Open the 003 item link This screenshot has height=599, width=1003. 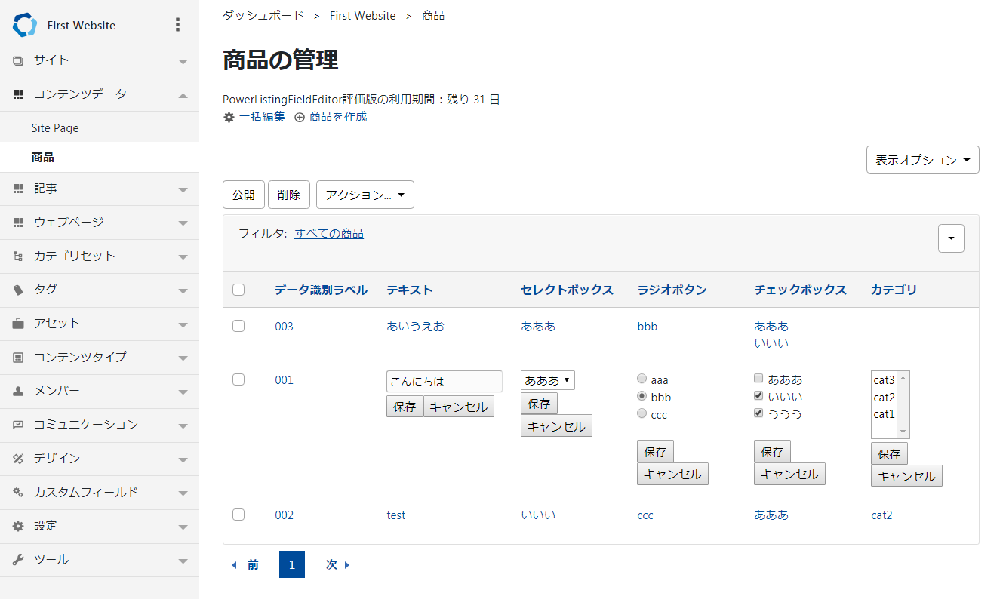pyautogui.click(x=284, y=326)
